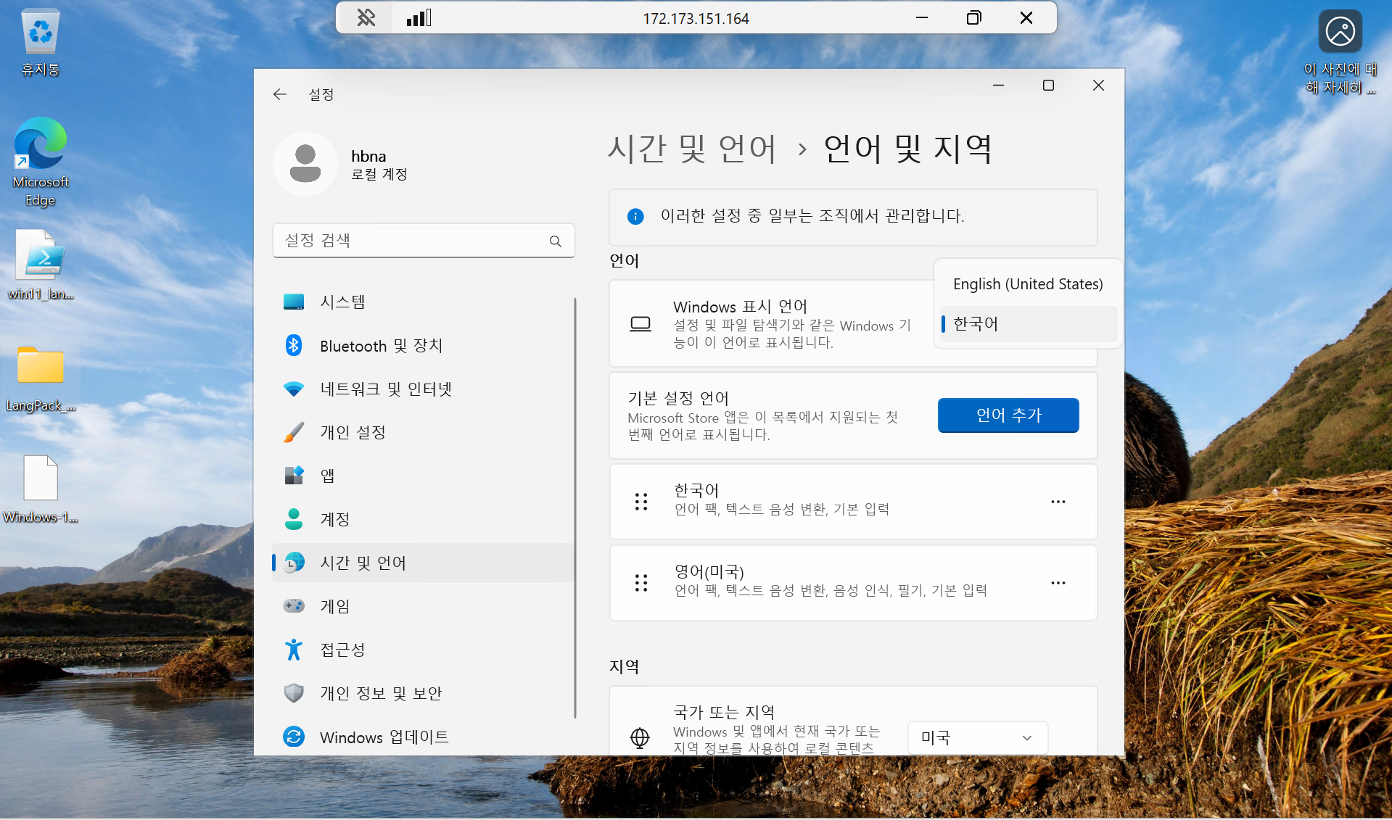Viewport: 1392px width, 820px height.
Task: Click the 설정 검색 search field
Action: point(424,241)
